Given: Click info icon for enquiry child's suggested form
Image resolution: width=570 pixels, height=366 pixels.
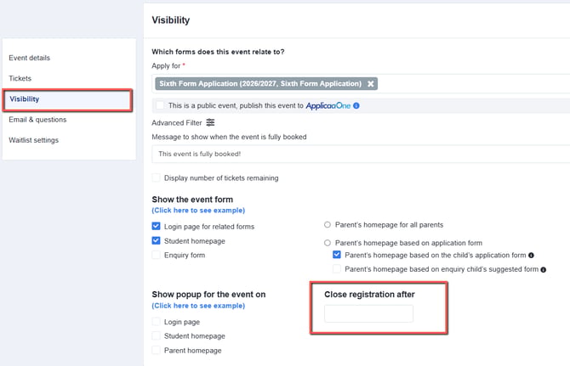Looking at the screenshot, I should click(543, 269).
